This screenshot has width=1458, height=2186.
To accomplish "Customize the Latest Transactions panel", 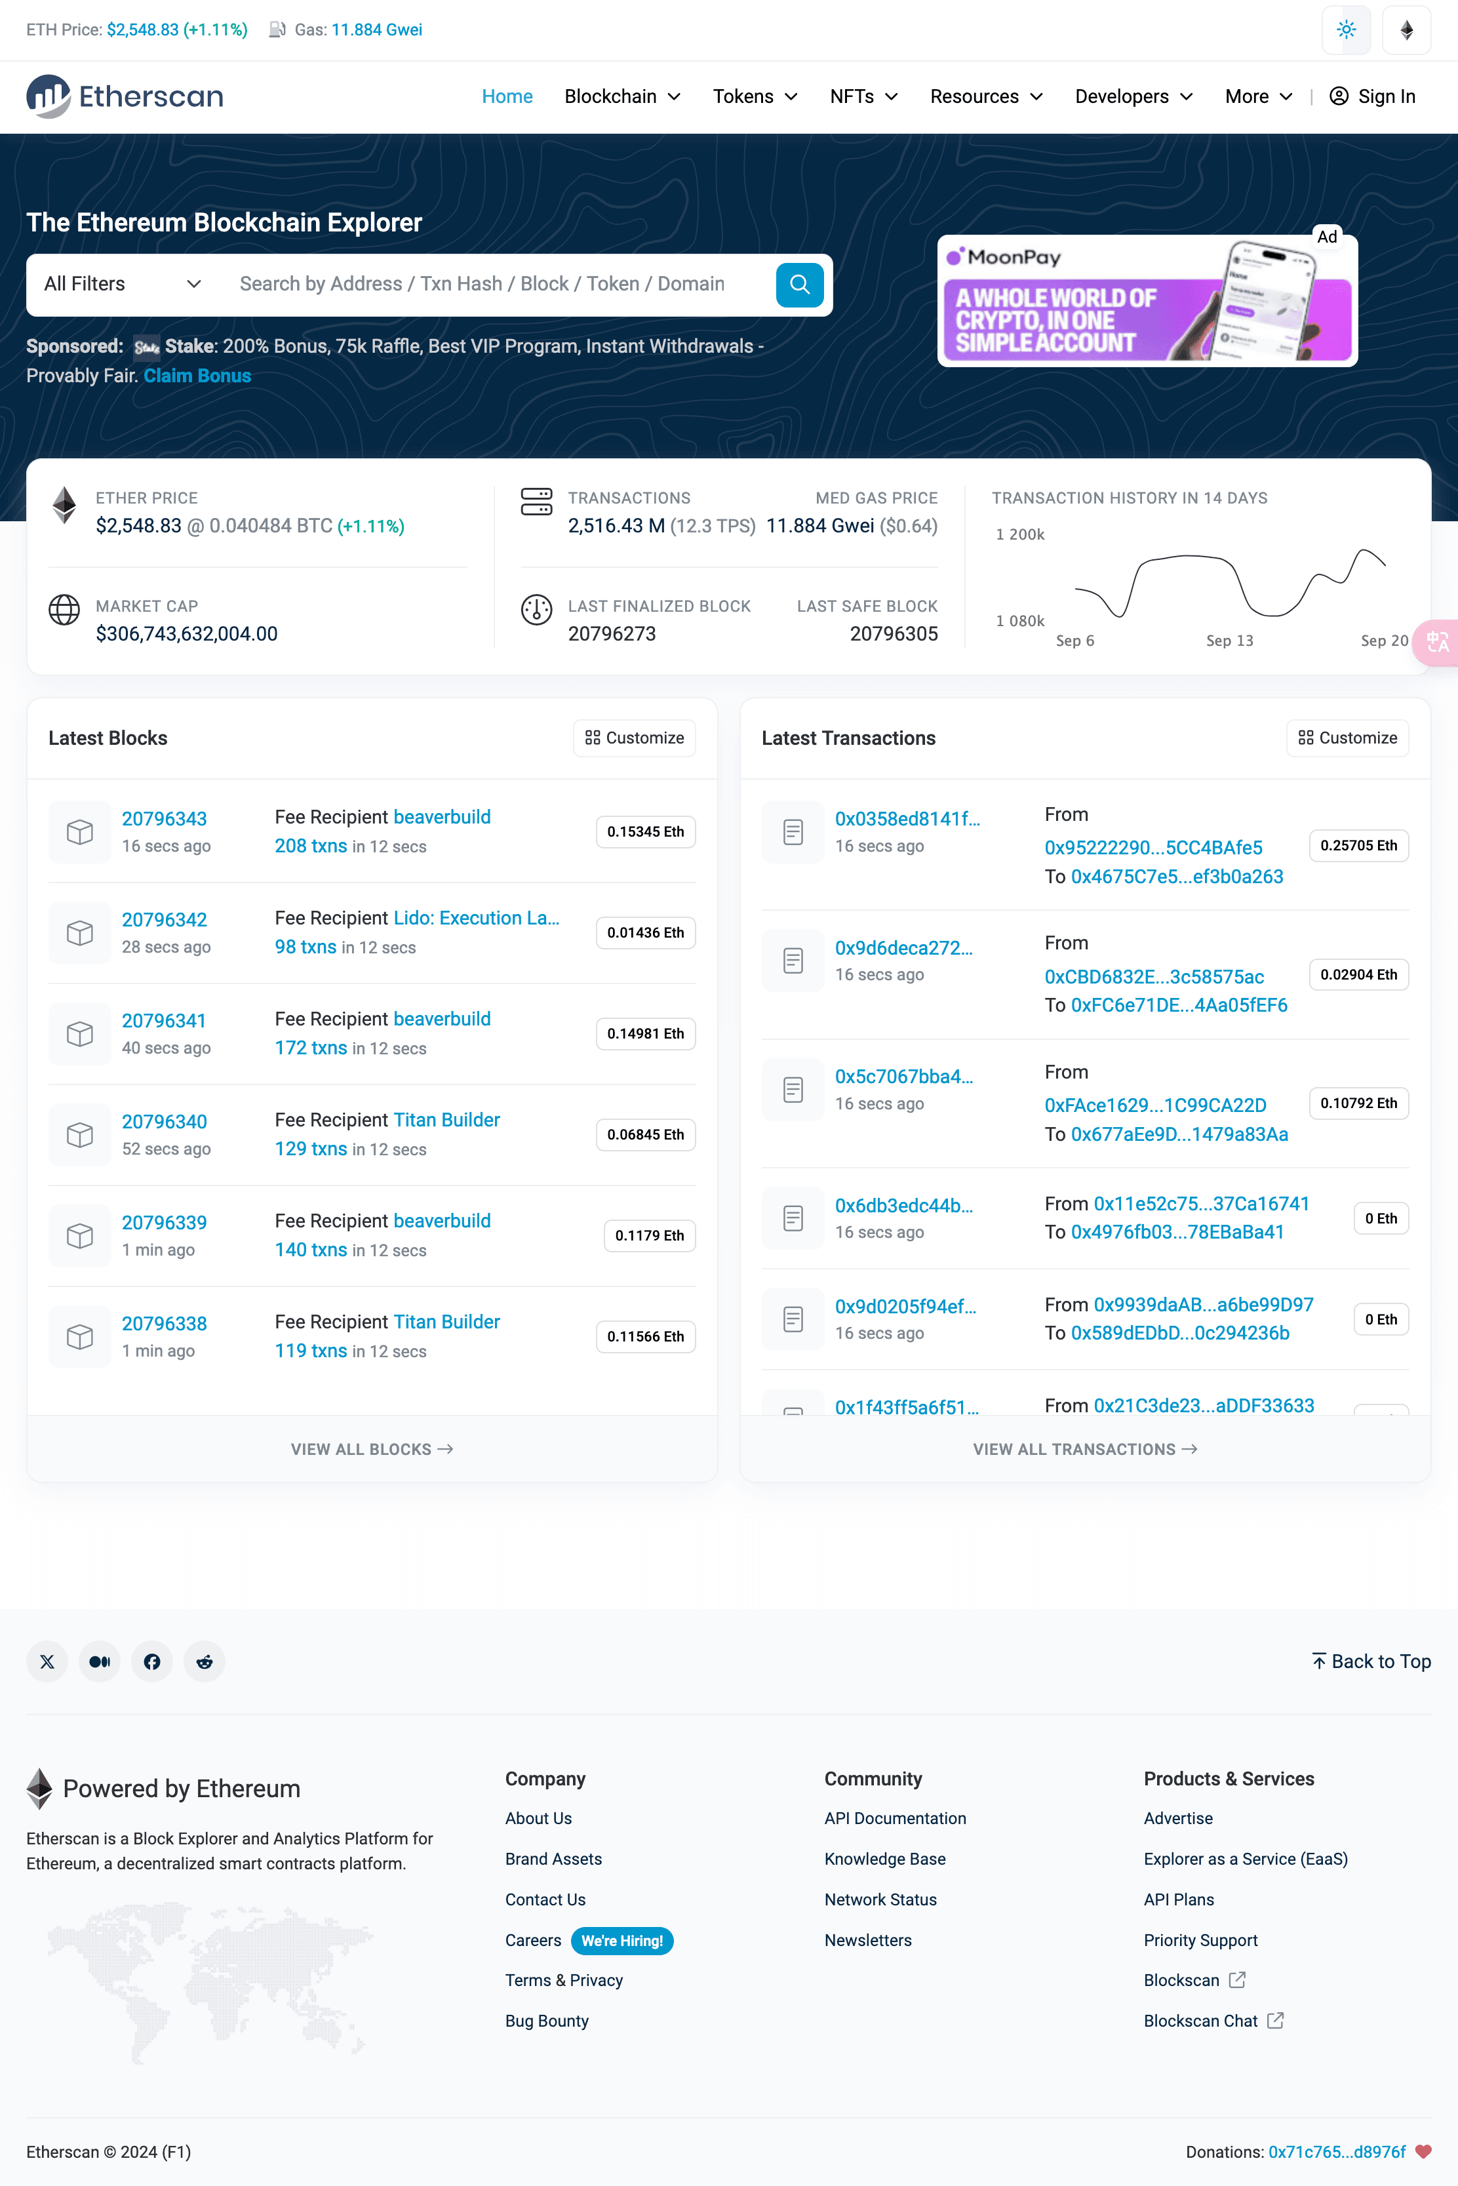I will click(1347, 738).
